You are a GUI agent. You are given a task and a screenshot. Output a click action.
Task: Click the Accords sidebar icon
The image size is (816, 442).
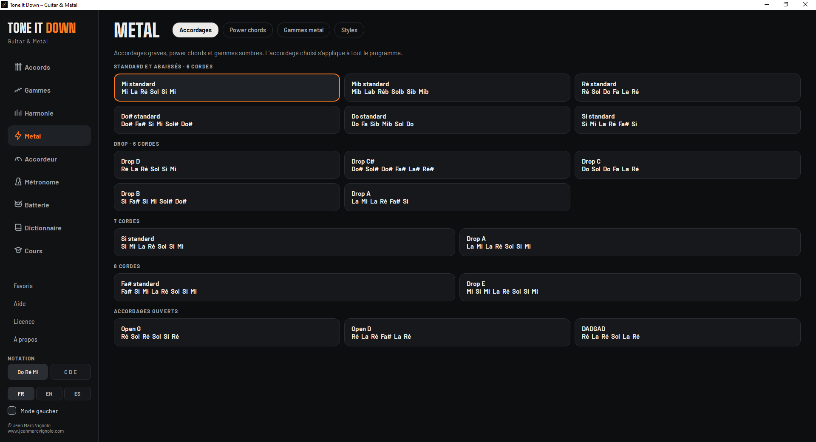pos(18,67)
